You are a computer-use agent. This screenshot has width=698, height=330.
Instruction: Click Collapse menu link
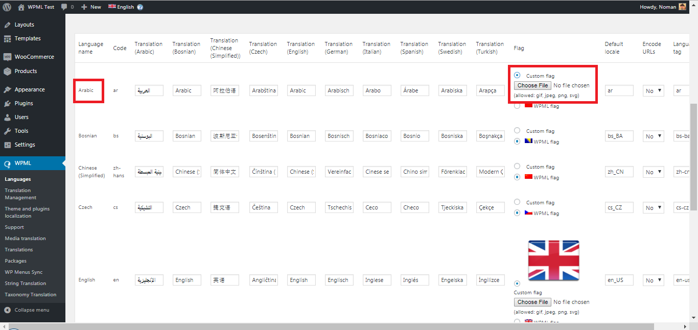[32, 310]
